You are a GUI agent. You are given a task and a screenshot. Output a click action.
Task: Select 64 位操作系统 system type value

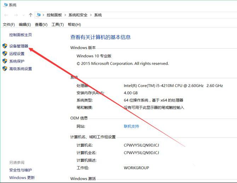(154, 100)
